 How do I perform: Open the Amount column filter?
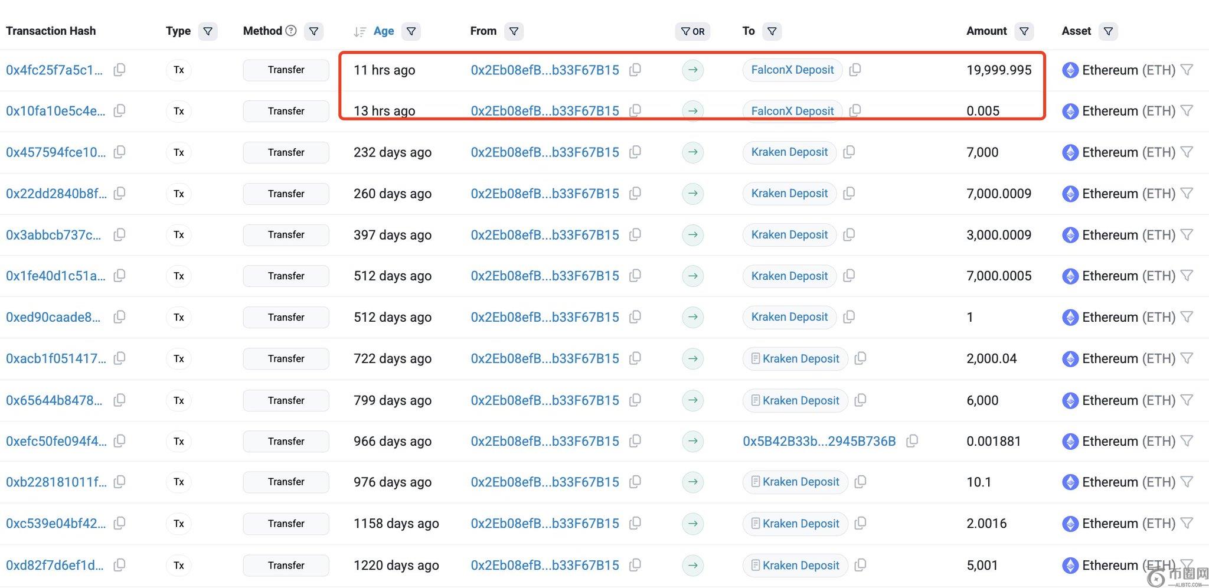point(1024,31)
